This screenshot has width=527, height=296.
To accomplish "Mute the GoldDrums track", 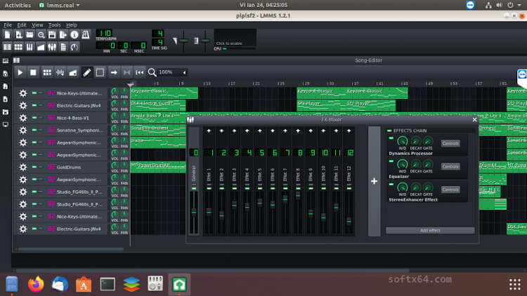I will coord(34,167).
